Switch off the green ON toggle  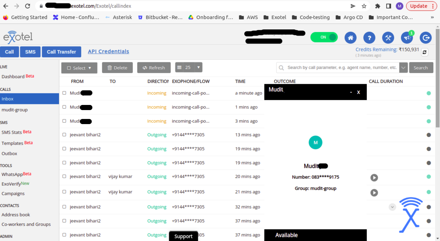pos(324,37)
